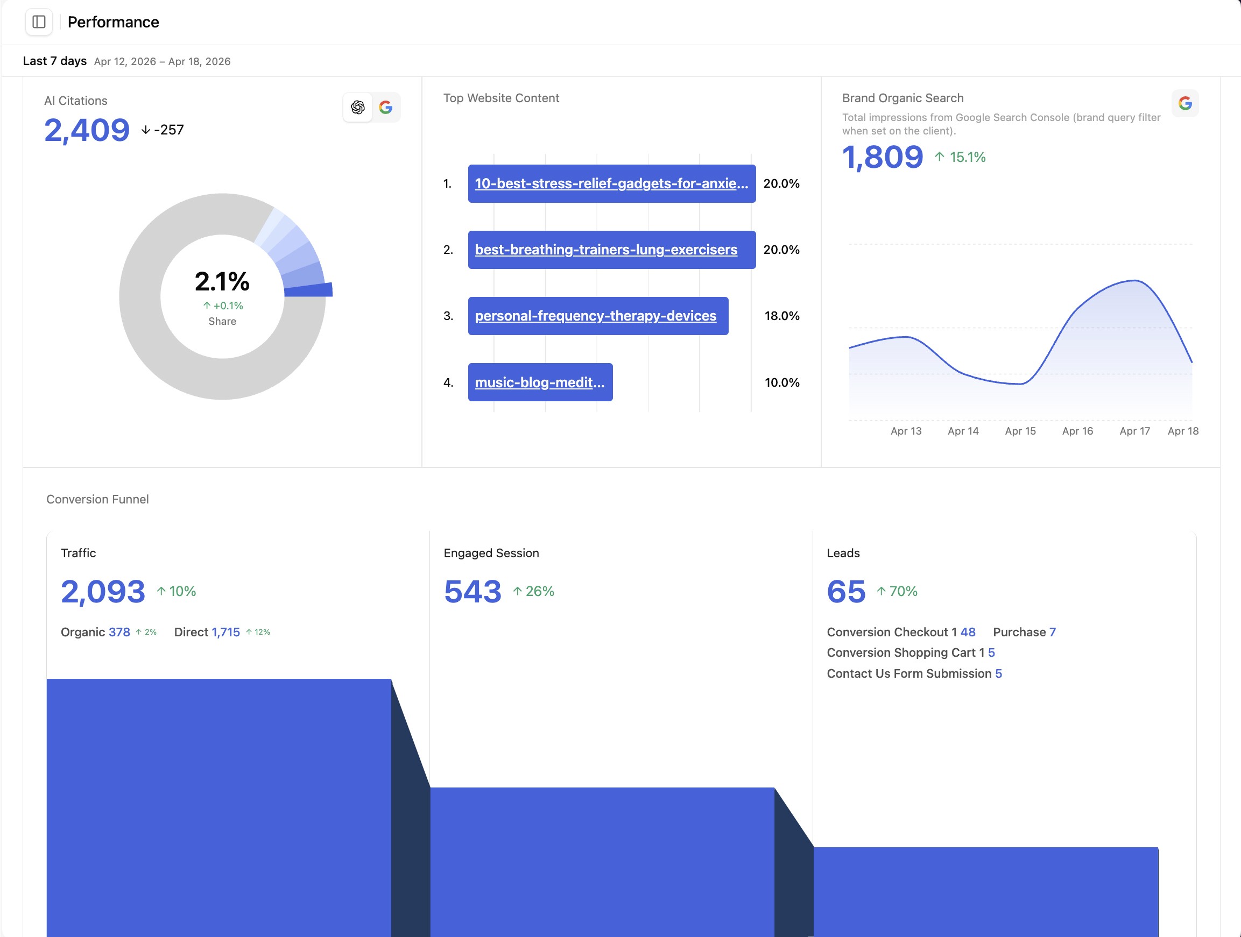Click Conversion Checkout 1 value 48
1241x937 pixels.
click(x=968, y=633)
